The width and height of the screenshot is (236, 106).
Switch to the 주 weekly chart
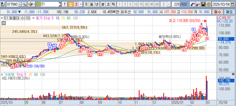[86, 4]
